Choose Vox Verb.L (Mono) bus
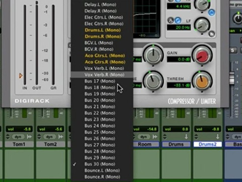The height and width of the screenshot is (182, 242). point(102,68)
